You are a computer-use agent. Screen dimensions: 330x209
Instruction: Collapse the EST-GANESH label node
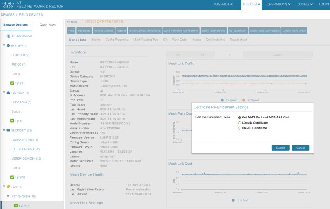(x=8, y=196)
